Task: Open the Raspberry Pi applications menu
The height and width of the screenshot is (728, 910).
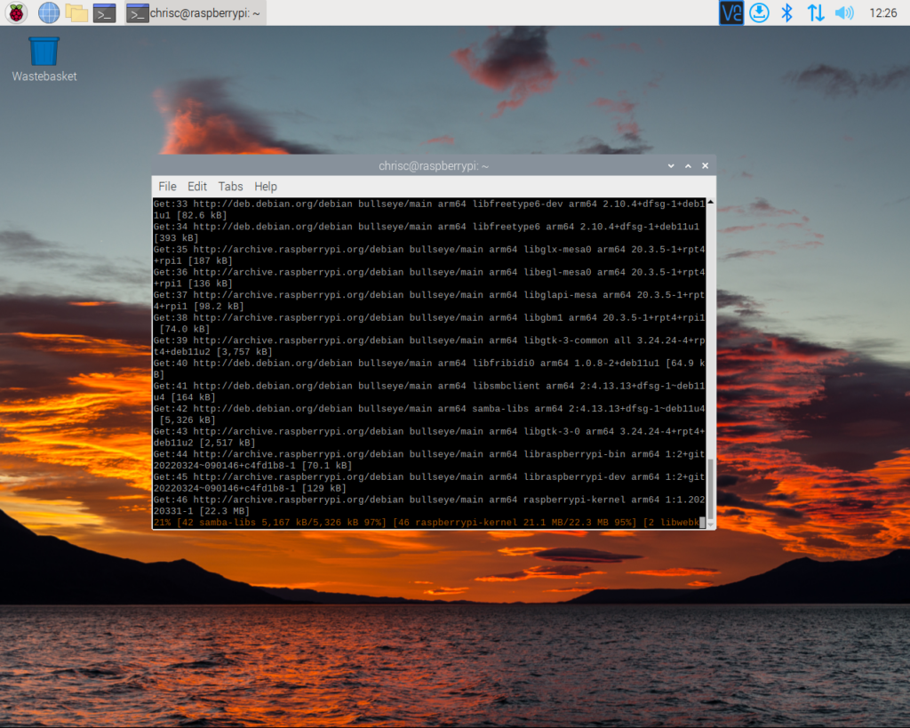Action: [x=16, y=12]
